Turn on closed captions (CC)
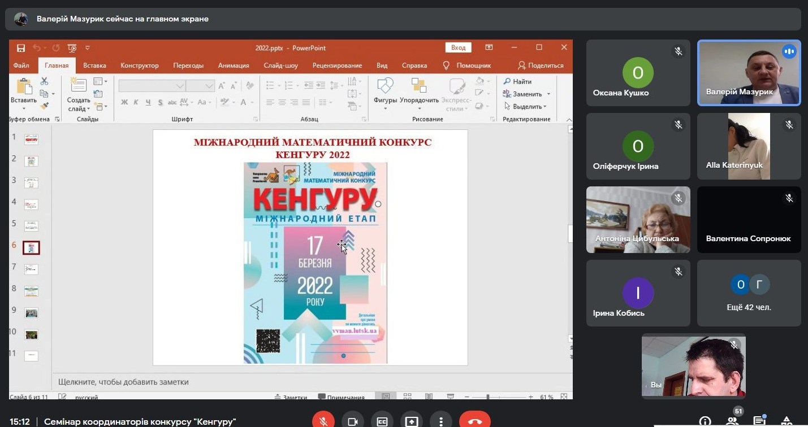This screenshot has height=427, width=808. point(382,421)
